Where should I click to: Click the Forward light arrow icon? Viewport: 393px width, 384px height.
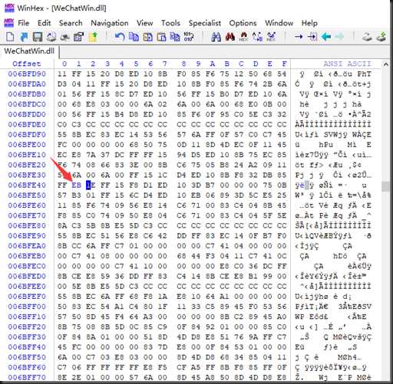pyautogui.click(x=339, y=37)
